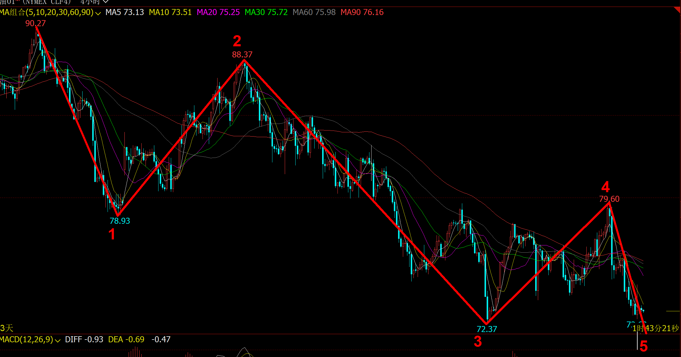Select the MA5 legend label

coord(124,12)
